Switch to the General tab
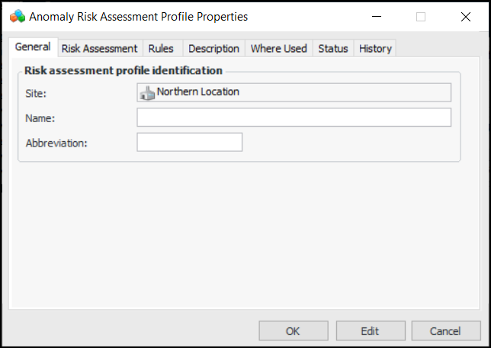Screen dimensions: 491x348 pos(33,47)
